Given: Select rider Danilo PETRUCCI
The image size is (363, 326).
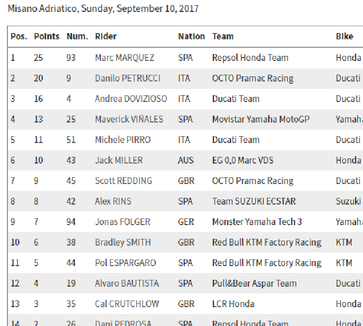Looking at the screenshot, I should 127,78.
